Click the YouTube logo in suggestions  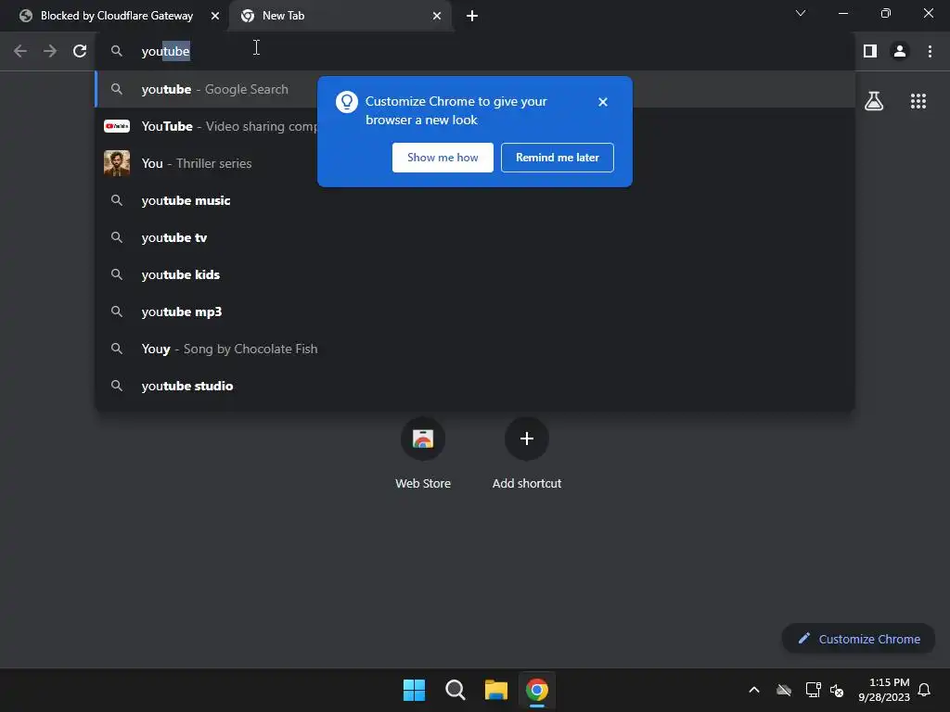pyautogui.click(x=116, y=126)
